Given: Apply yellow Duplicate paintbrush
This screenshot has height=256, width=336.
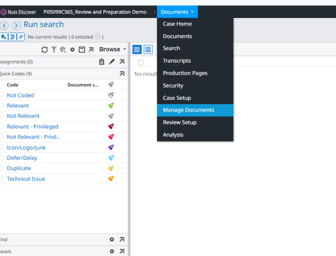Looking at the screenshot, I should pyautogui.click(x=111, y=168).
